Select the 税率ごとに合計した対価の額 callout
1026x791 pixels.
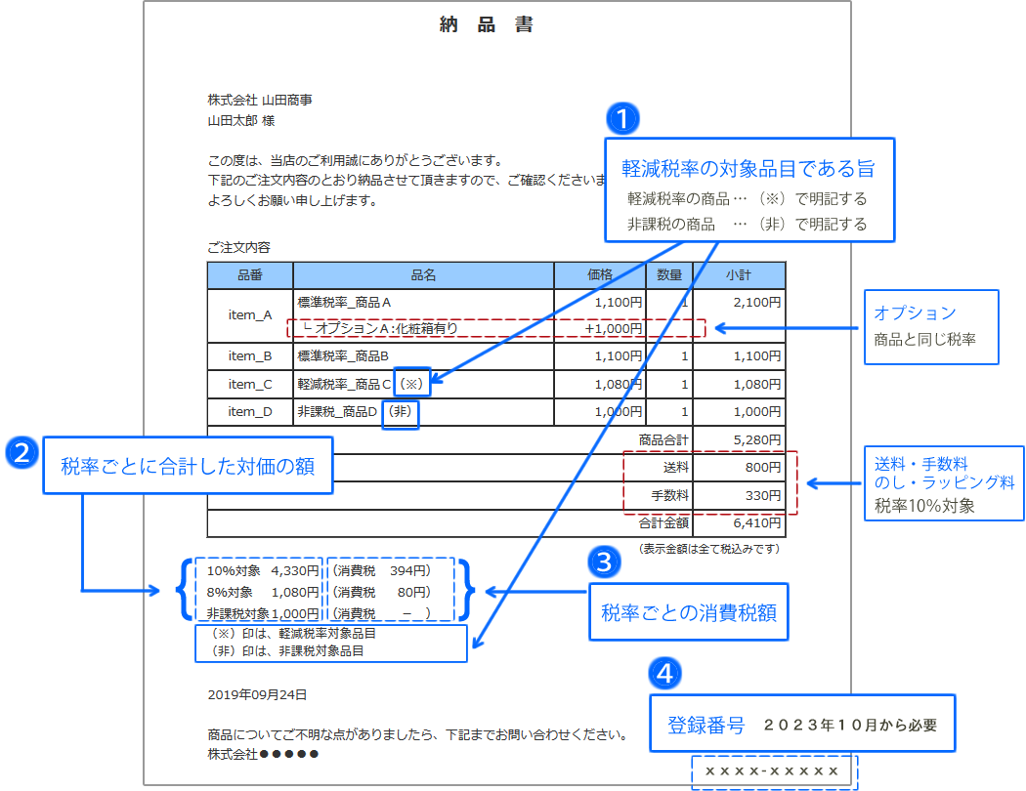[188, 468]
